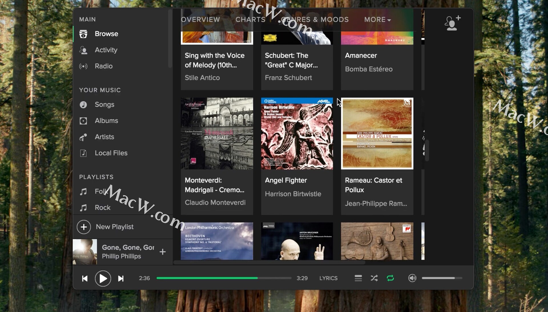Select the Artists microphone icon

tap(83, 137)
